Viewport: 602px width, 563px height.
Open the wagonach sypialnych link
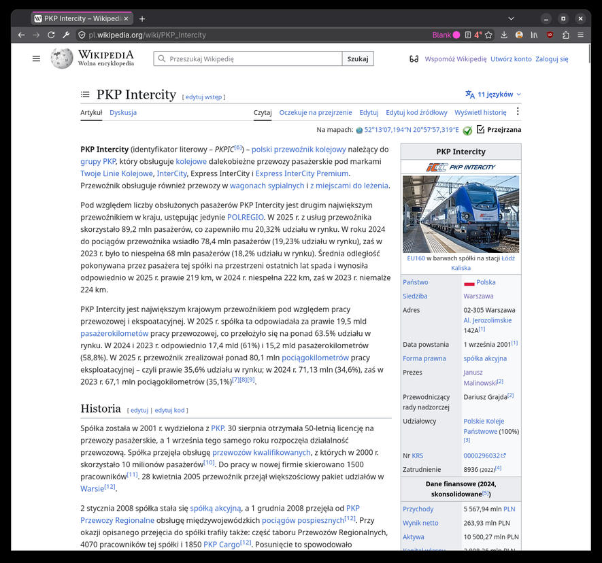coord(267,186)
